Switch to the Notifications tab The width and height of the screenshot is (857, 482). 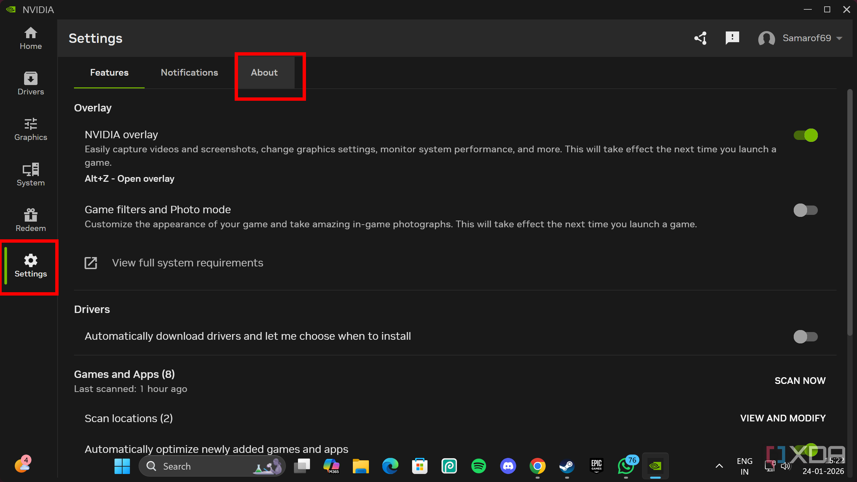189,72
